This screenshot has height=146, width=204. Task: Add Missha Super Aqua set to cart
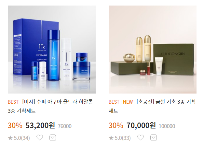point(53,138)
